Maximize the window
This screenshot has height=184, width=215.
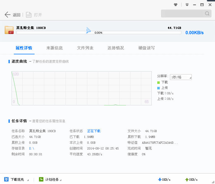202,5
